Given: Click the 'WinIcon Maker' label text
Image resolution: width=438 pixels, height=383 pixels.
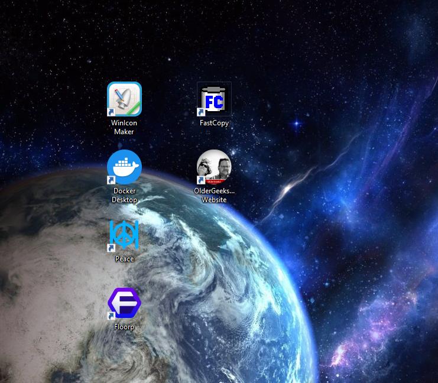Looking at the screenshot, I should tap(124, 128).
